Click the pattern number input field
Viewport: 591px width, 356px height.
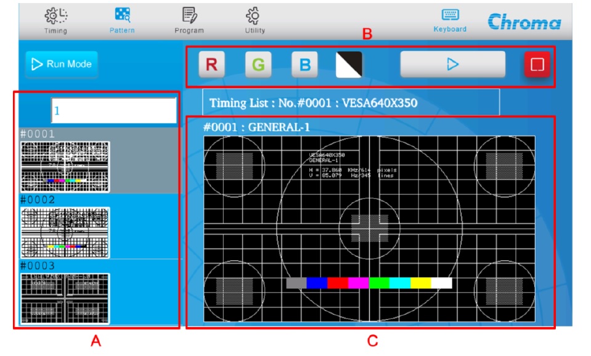(x=114, y=111)
